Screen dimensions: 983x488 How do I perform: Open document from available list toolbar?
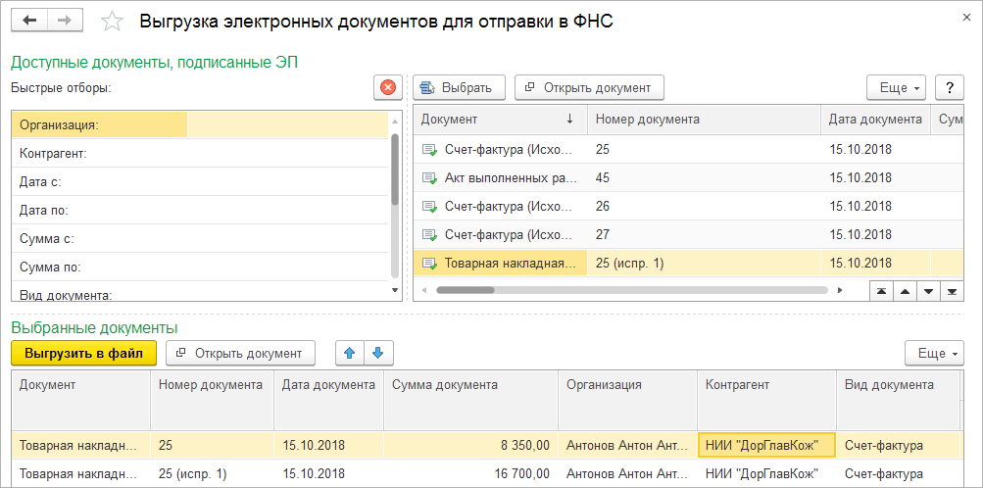click(x=589, y=87)
